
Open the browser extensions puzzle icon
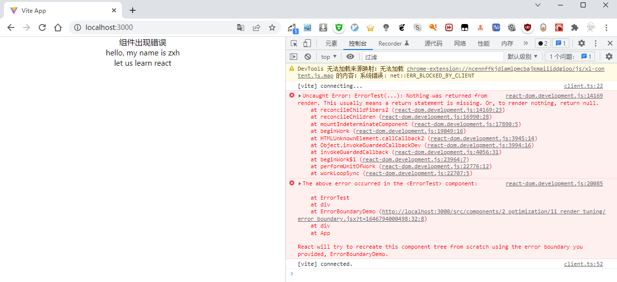[575, 28]
